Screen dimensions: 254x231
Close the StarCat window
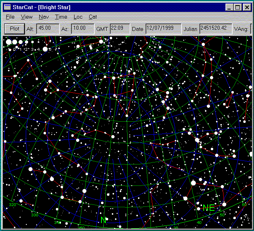(x=247, y=8)
